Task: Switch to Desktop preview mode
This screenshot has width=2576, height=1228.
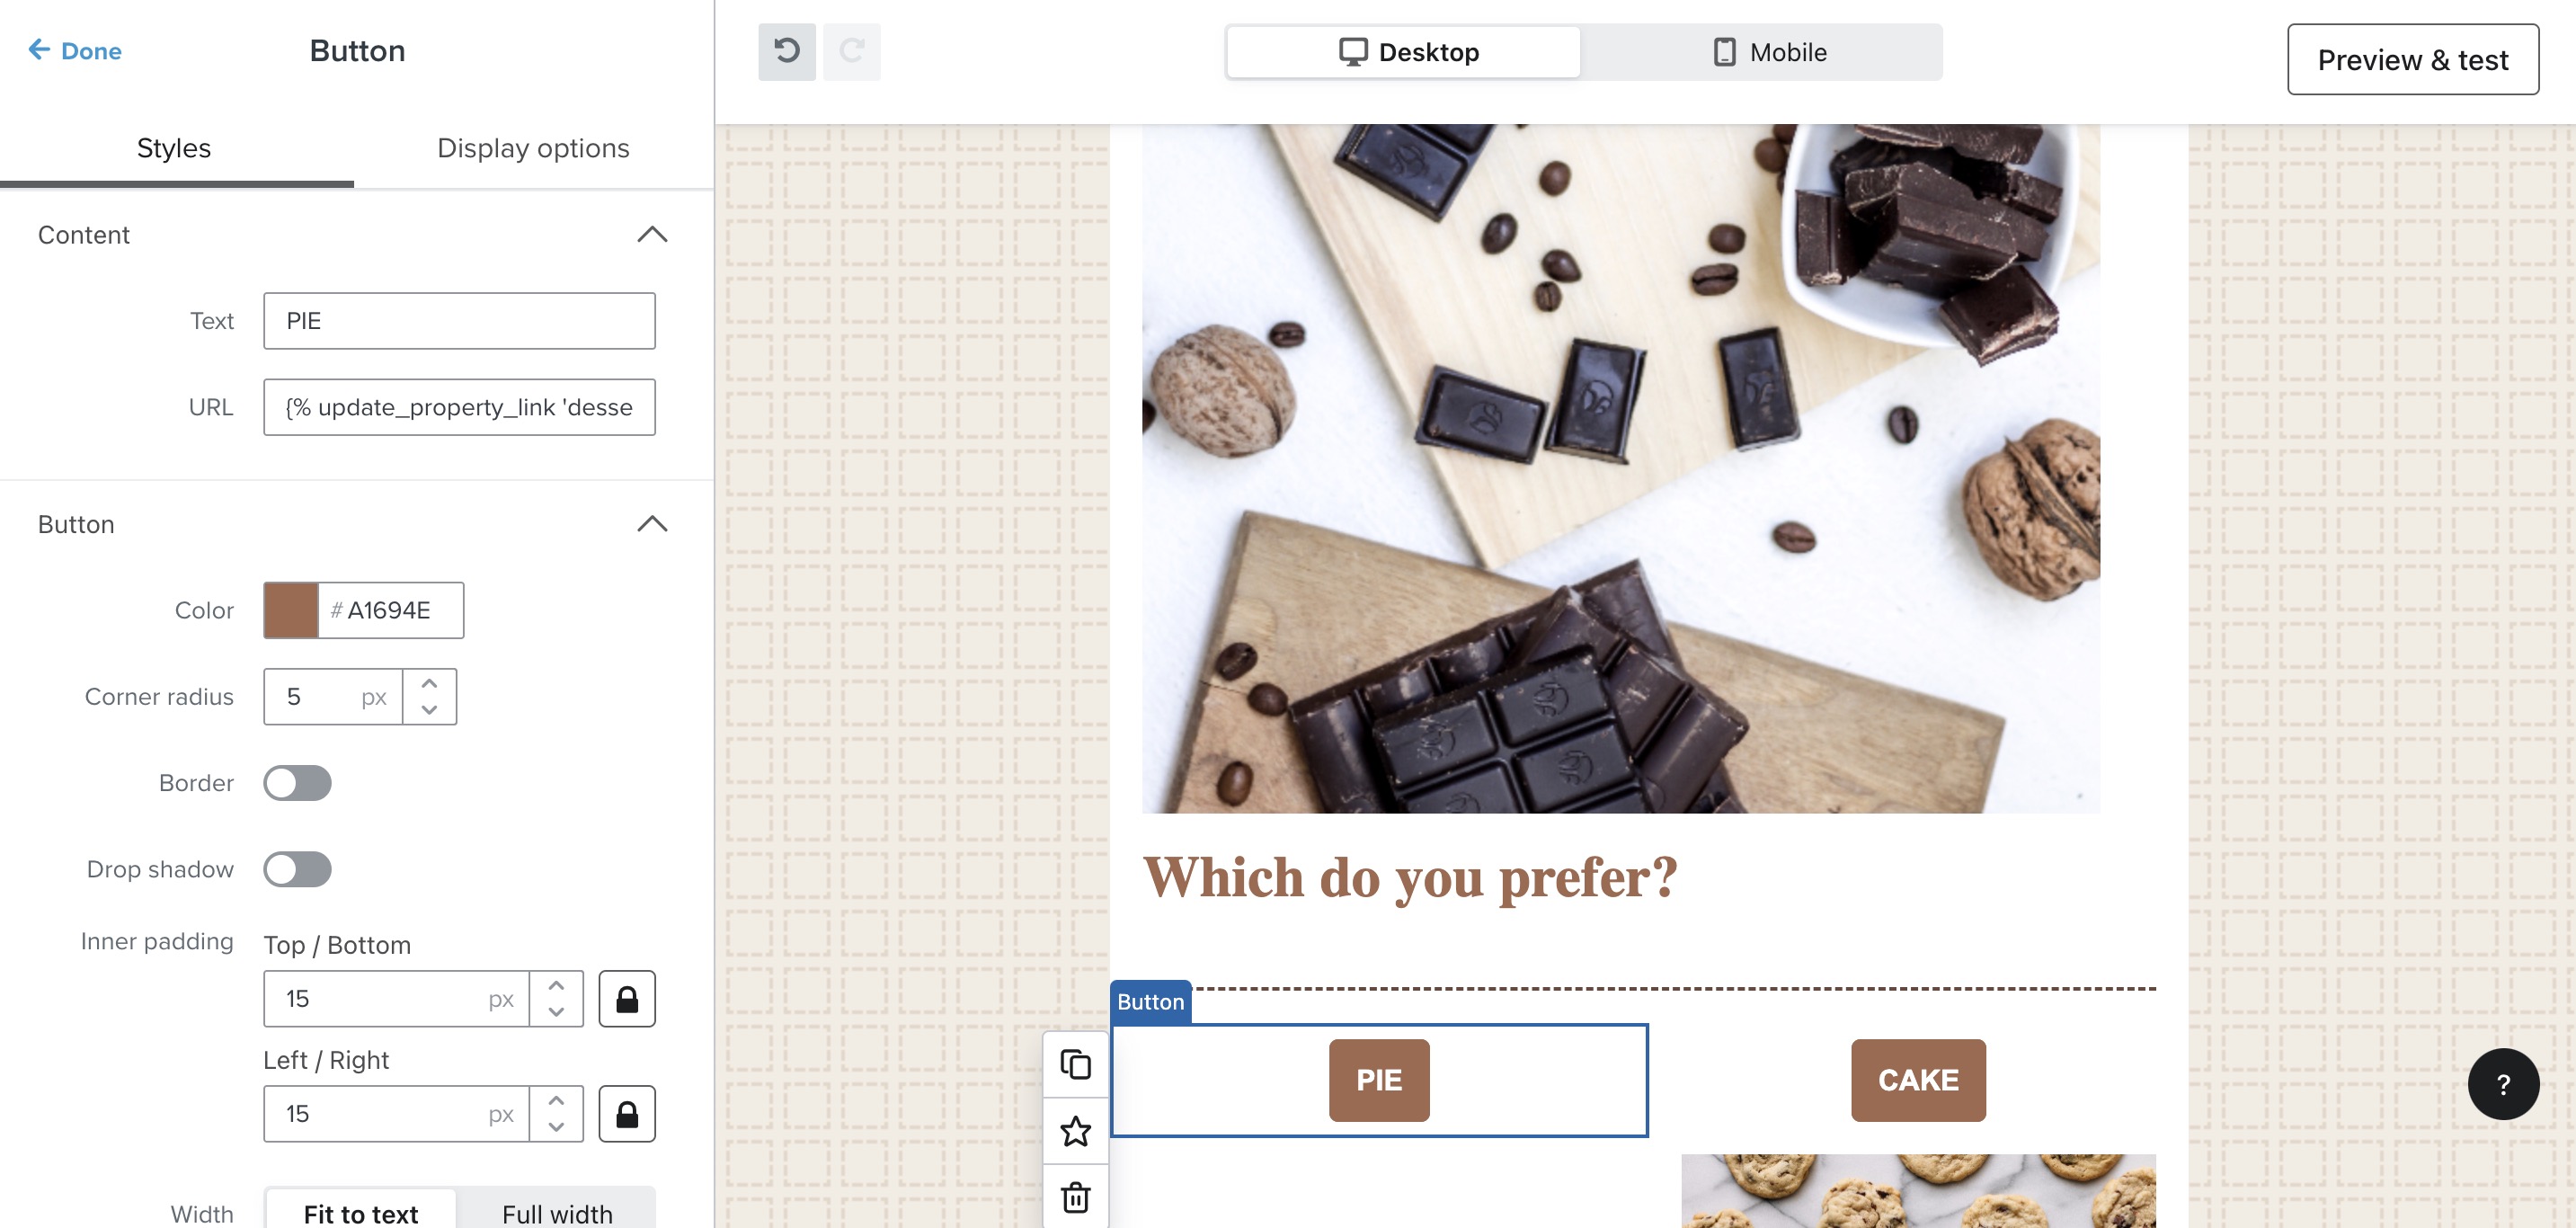Action: 1405,51
